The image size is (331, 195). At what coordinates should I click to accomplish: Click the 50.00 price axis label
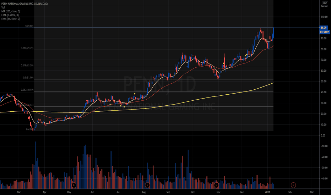(x=324, y=82)
